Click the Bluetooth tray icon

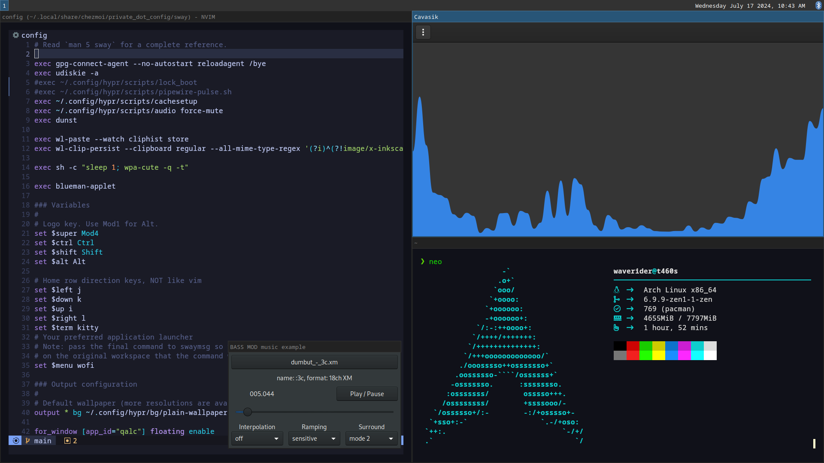[818, 6]
